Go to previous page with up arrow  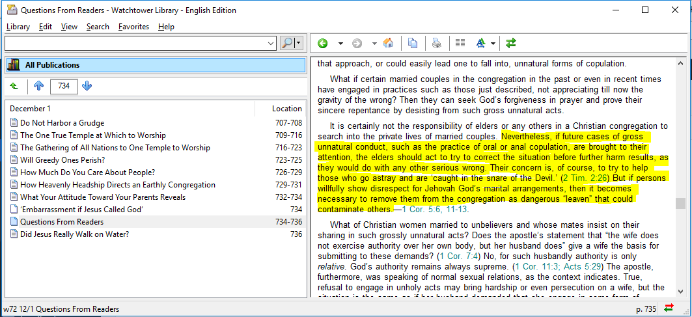[x=38, y=86]
